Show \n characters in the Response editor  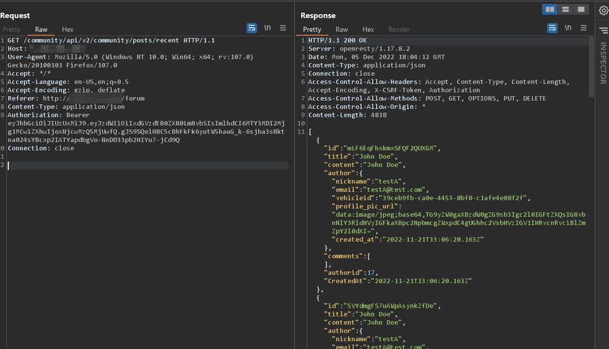[567, 27]
